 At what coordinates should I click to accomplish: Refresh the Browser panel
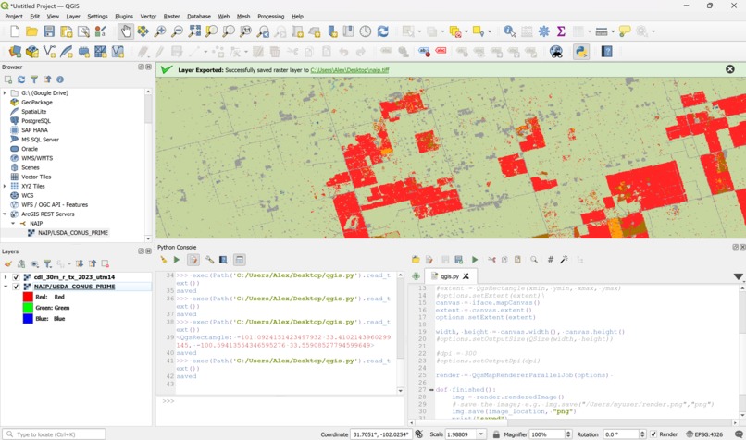coord(21,79)
